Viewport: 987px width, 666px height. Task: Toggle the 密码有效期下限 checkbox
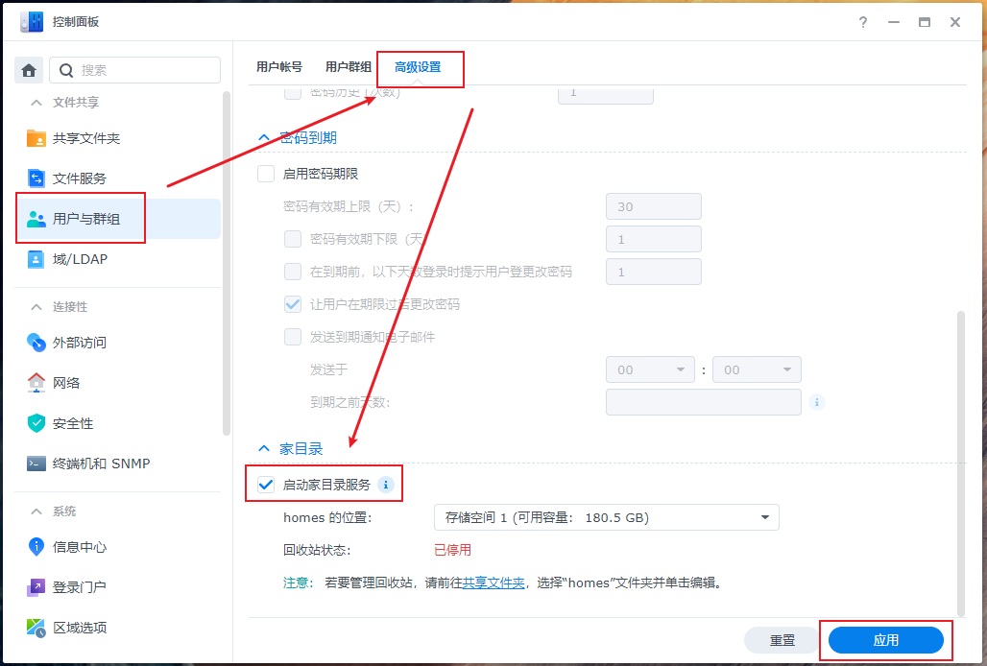pyautogui.click(x=293, y=239)
